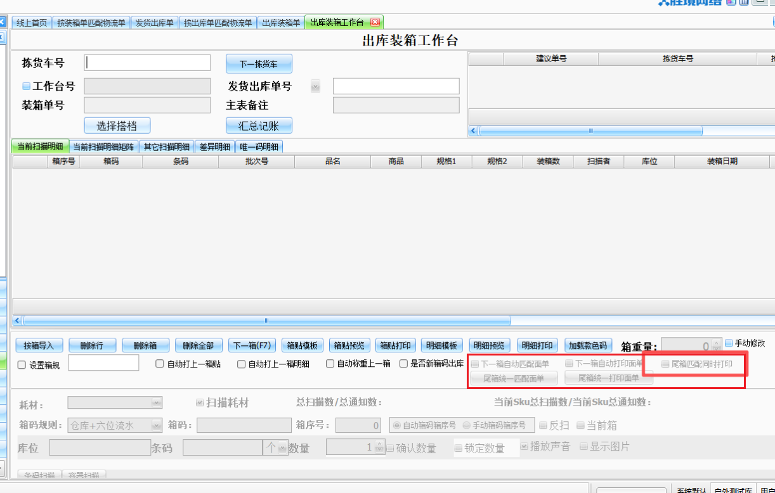Click the 下一拣货车 button
Viewport: 775px width, 493px height.
click(259, 64)
